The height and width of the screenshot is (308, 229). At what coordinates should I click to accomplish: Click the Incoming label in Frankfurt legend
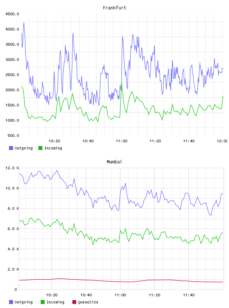53,148
